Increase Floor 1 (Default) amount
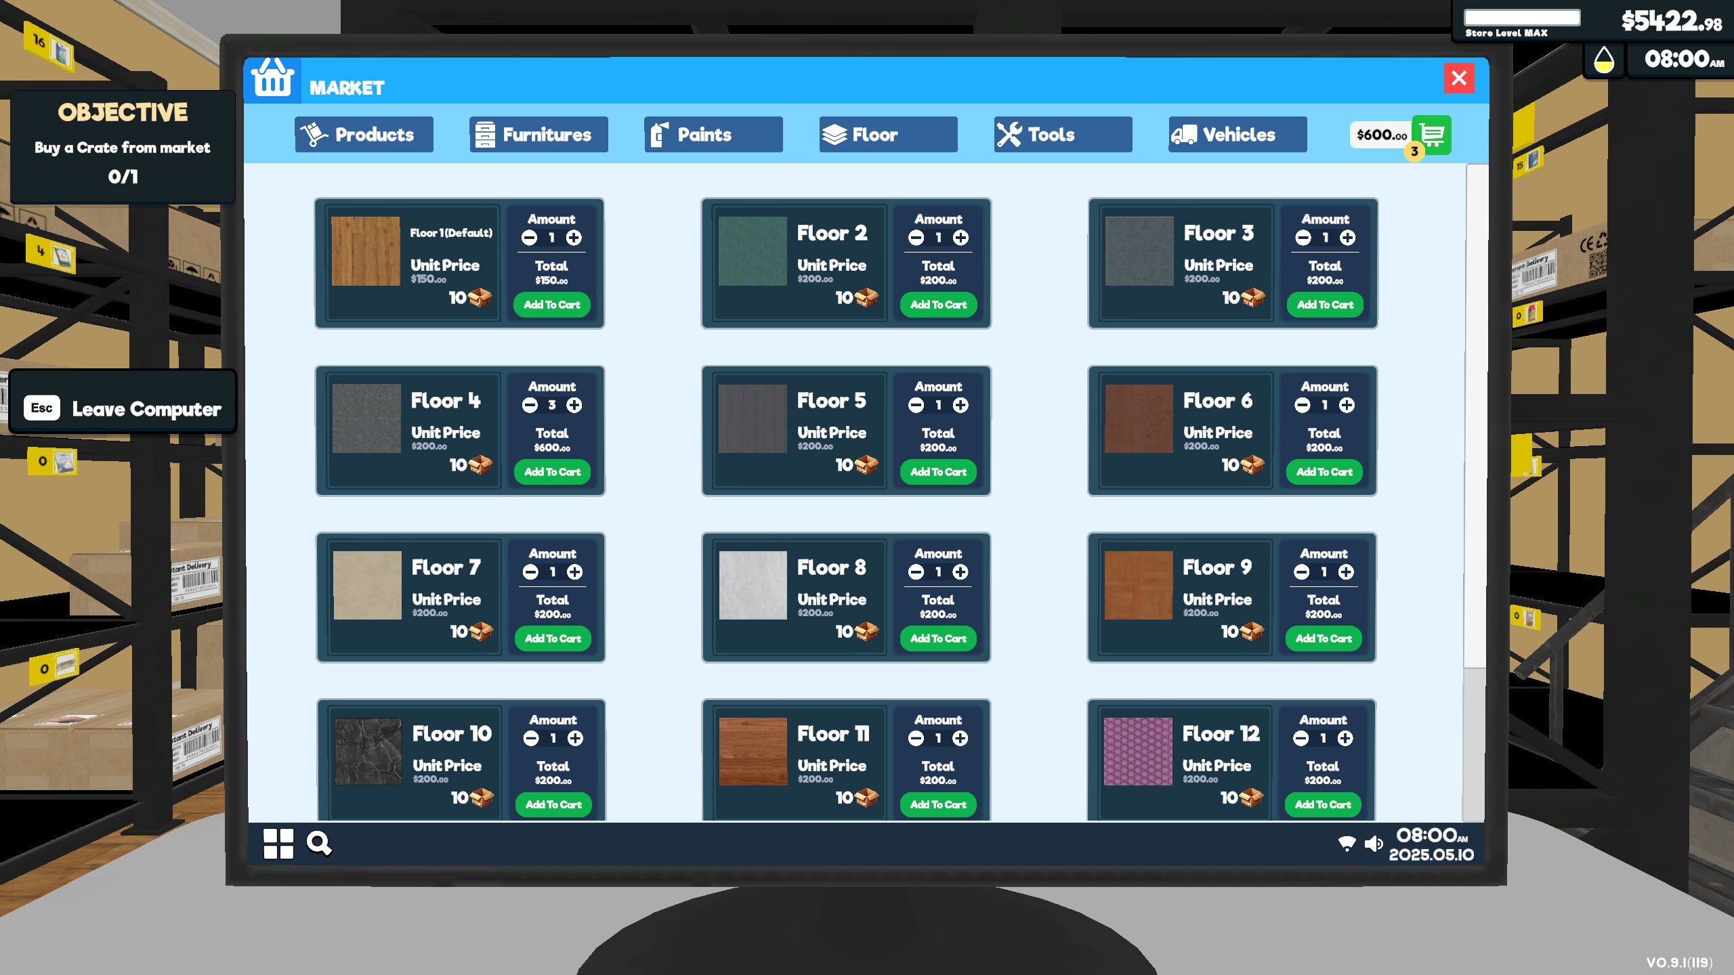1734x975 pixels. pyautogui.click(x=574, y=238)
